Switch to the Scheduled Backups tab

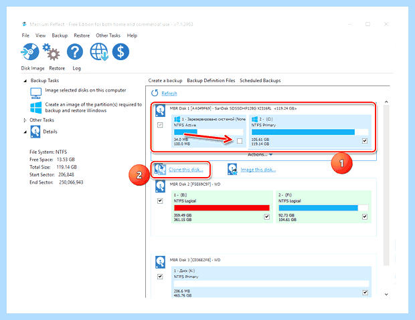tap(260, 81)
